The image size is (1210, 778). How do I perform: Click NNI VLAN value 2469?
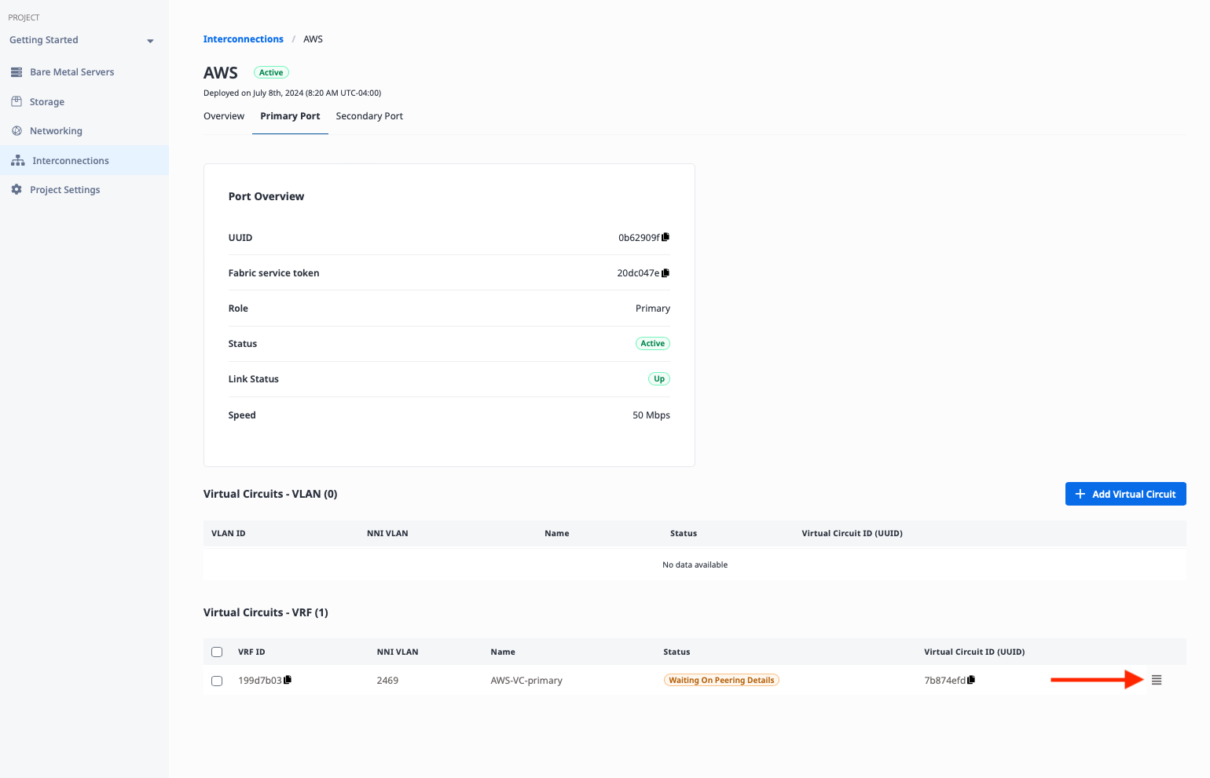click(x=387, y=681)
